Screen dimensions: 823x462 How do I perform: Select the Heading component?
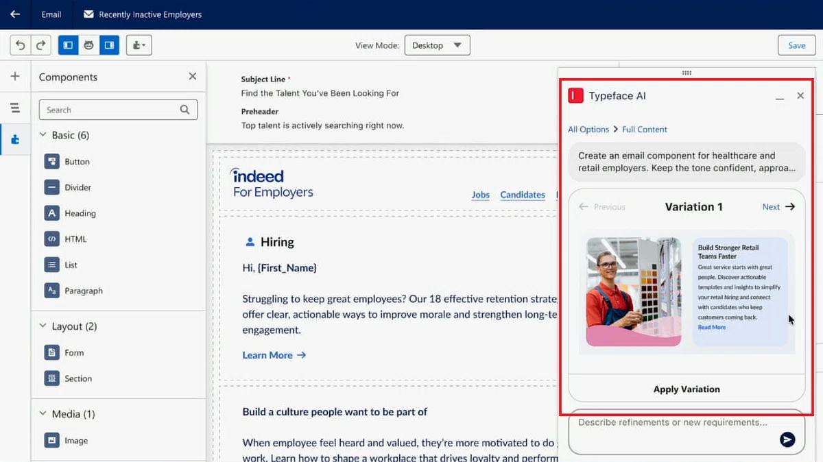[x=70, y=213]
